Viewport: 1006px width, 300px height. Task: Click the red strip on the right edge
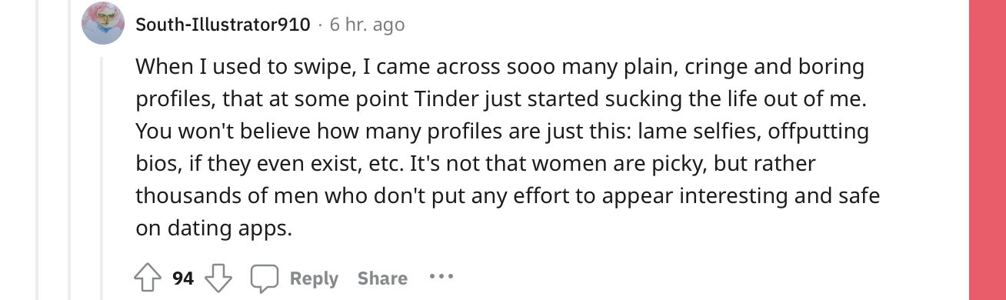(988, 150)
